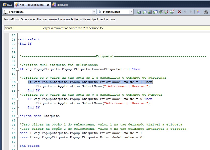Image resolution: width=210 pixels, height=150 pixels.
Task: Click the move script down arrow
Action: (x=191, y=12)
